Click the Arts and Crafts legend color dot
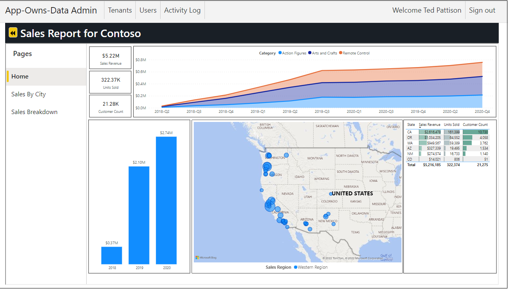511x292 pixels. [x=310, y=53]
